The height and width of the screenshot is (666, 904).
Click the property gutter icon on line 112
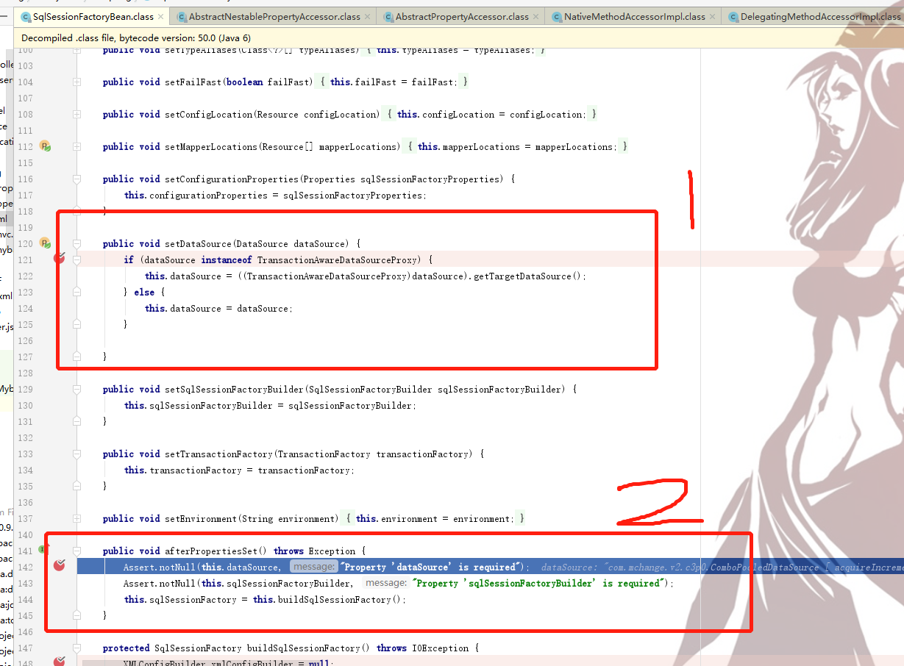(x=44, y=146)
